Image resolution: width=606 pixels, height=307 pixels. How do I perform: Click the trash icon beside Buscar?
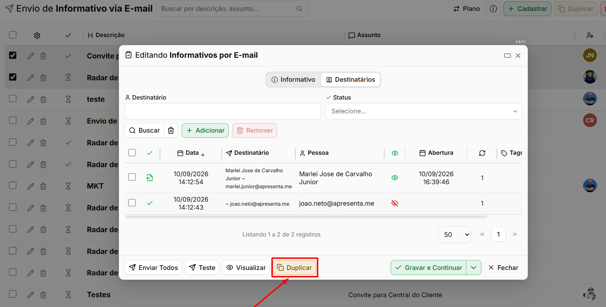point(171,130)
